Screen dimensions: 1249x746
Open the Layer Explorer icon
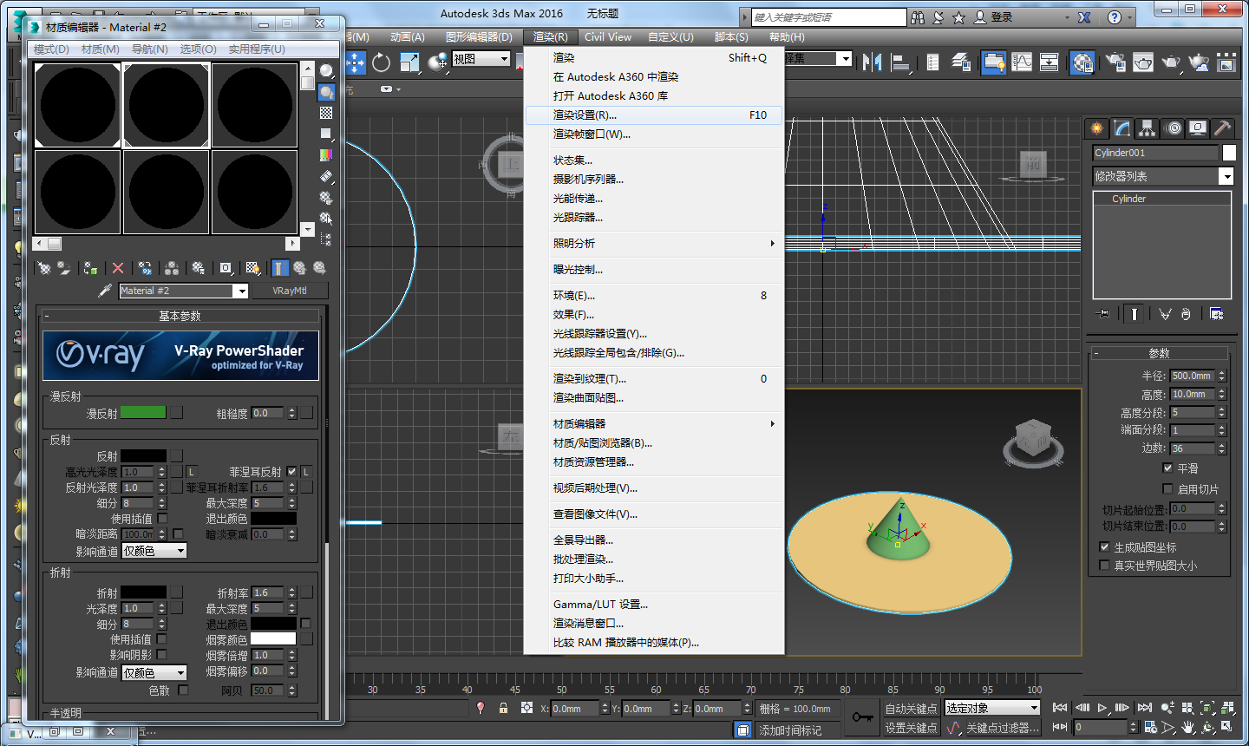[961, 62]
